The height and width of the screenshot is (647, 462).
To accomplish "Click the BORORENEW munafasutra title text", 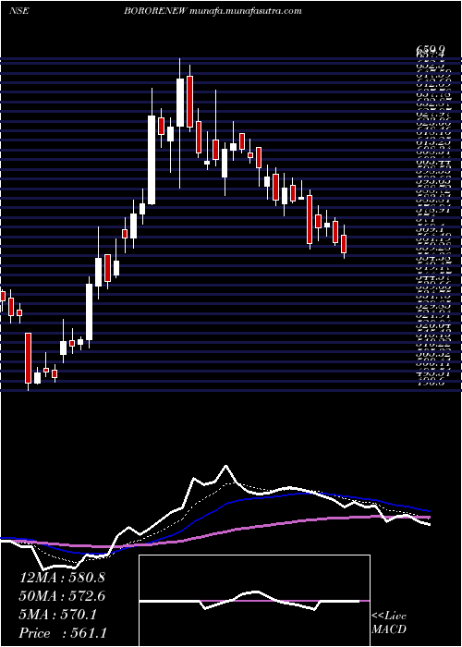I will coord(213,11).
